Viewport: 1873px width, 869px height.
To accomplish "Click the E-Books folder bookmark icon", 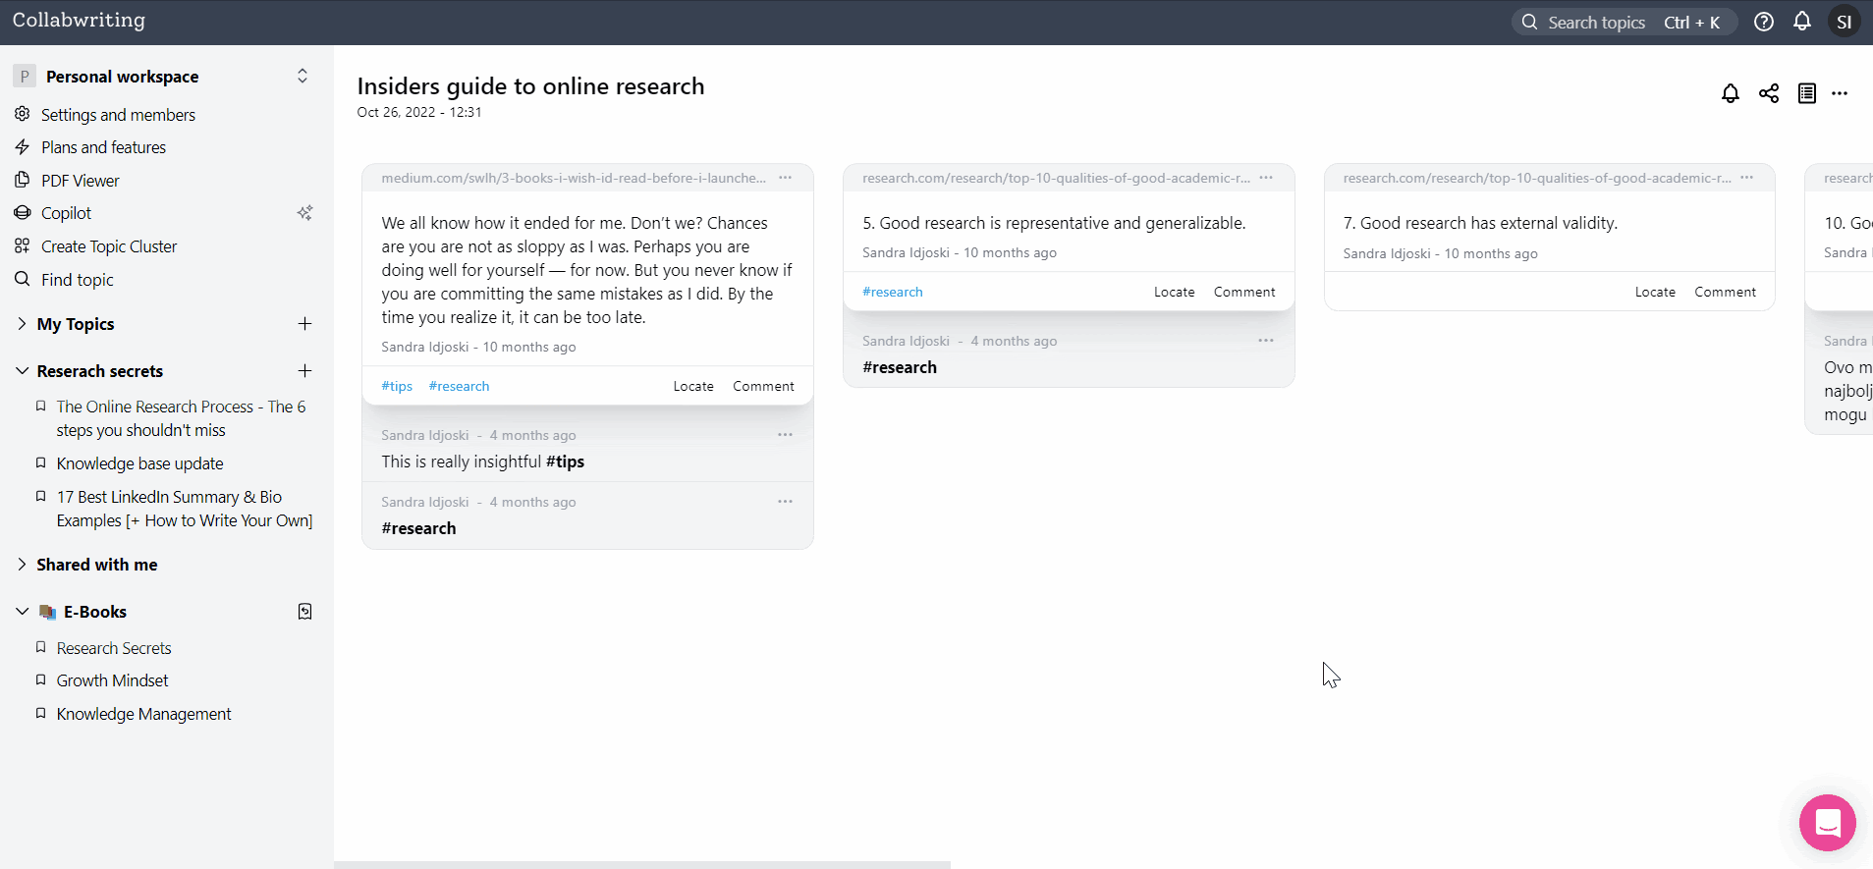I will [304, 612].
